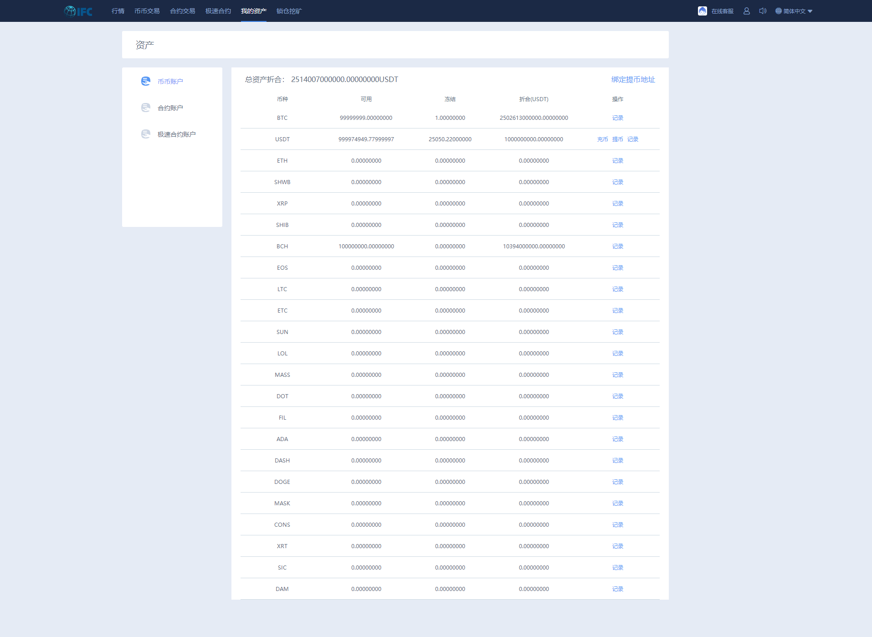Click the total assets value 2514007000000.00000000USDT

(x=344, y=79)
